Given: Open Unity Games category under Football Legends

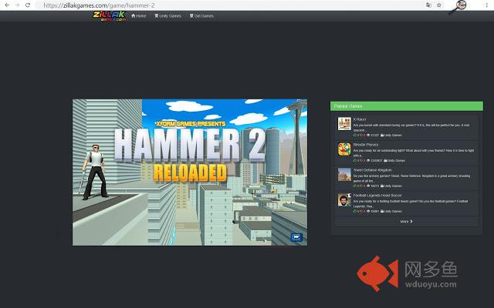Looking at the screenshot, I should tap(391, 212).
